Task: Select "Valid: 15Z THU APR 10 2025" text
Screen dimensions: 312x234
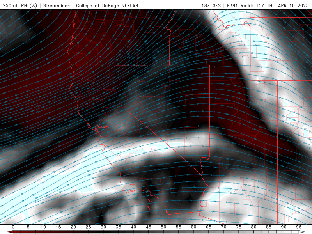Action: coord(275,5)
